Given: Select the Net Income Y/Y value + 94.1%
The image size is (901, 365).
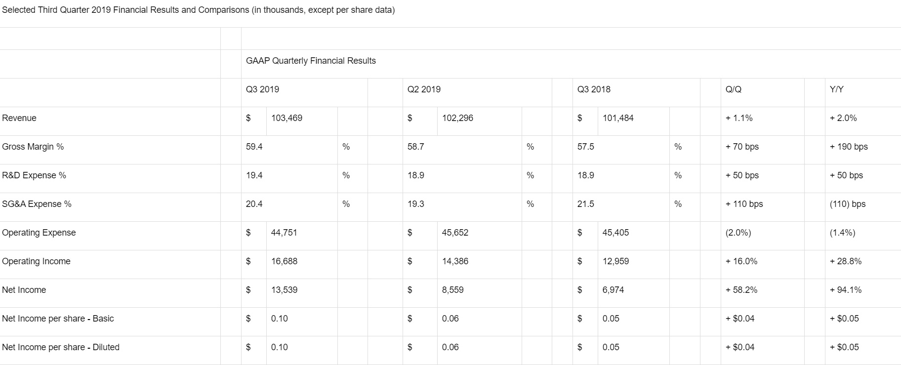Looking at the screenshot, I should point(846,290).
